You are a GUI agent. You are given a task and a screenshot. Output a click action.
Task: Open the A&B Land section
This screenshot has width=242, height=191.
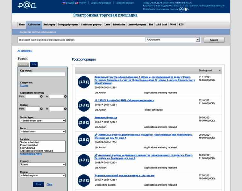(161, 25)
